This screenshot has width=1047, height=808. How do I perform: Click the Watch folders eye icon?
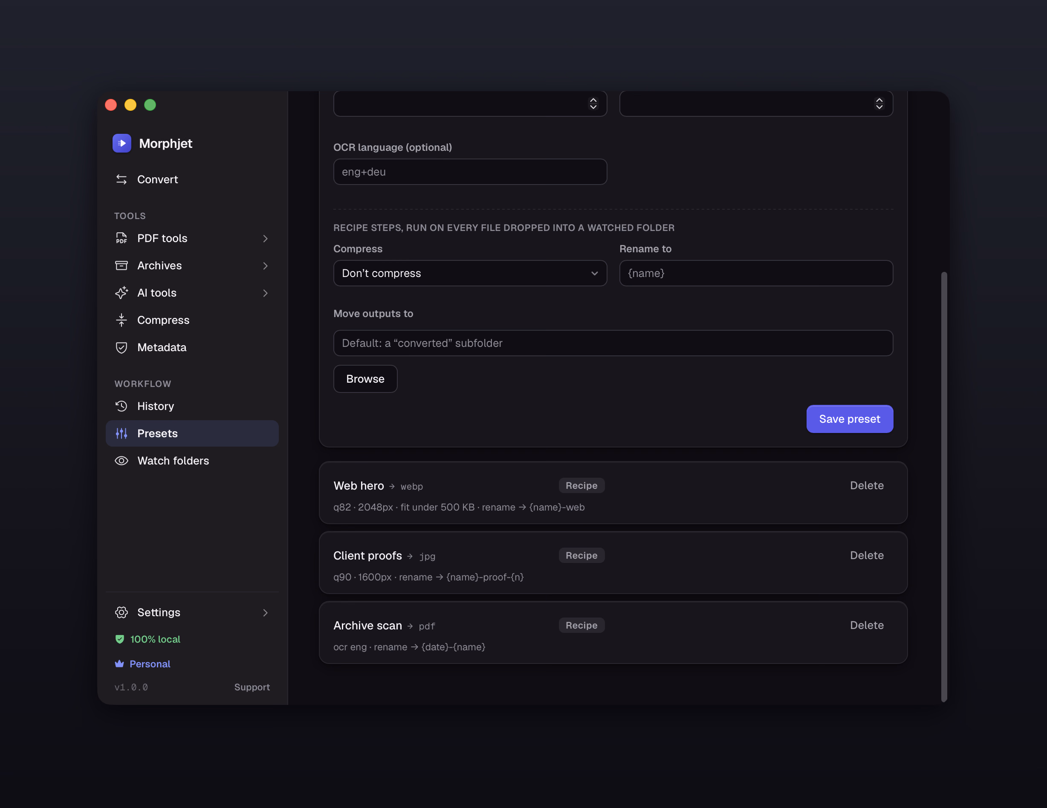tap(121, 461)
